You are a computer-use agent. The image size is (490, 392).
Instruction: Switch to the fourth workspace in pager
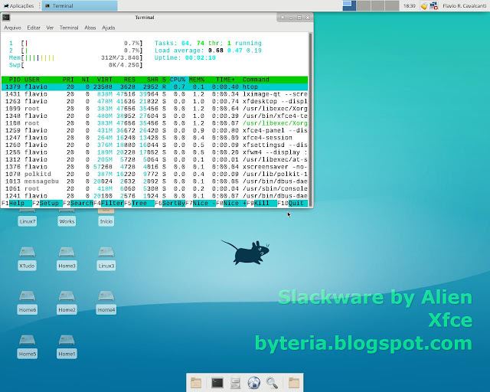tap(392, 5)
